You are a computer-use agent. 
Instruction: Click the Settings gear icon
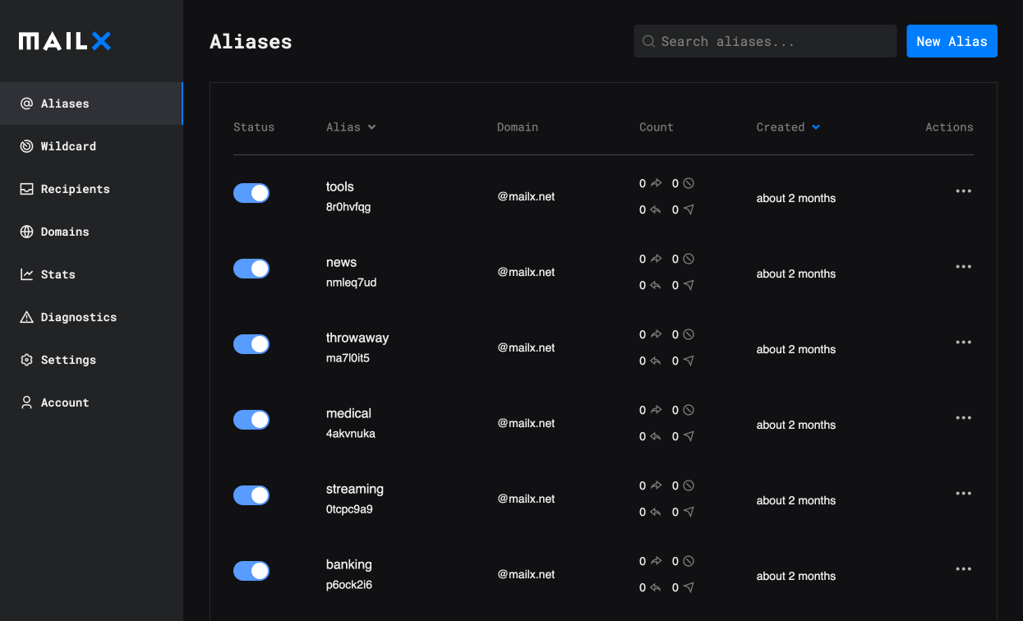point(26,360)
